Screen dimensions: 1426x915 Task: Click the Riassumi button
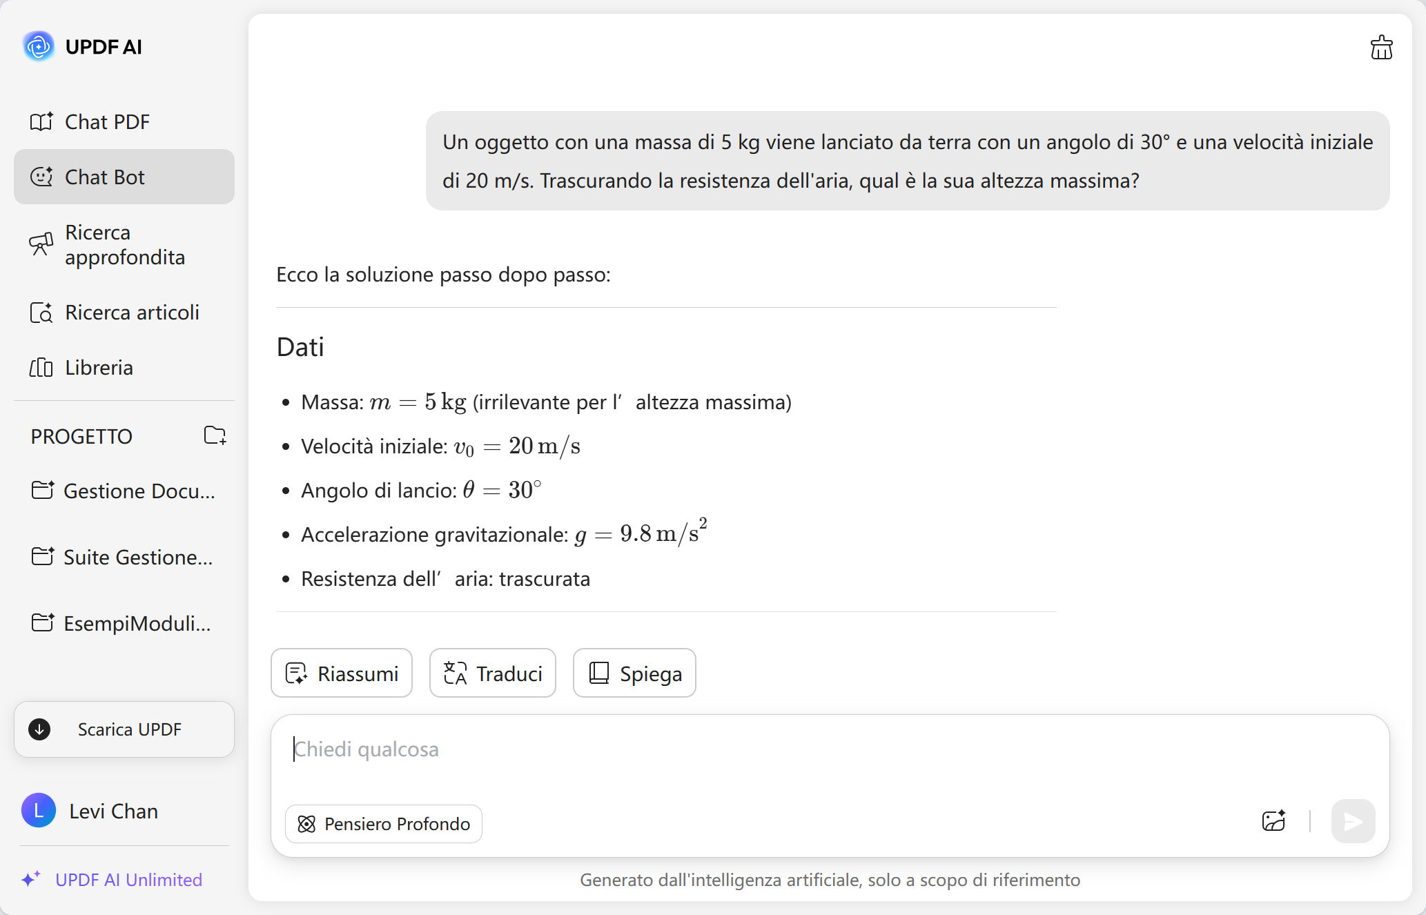(x=341, y=673)
